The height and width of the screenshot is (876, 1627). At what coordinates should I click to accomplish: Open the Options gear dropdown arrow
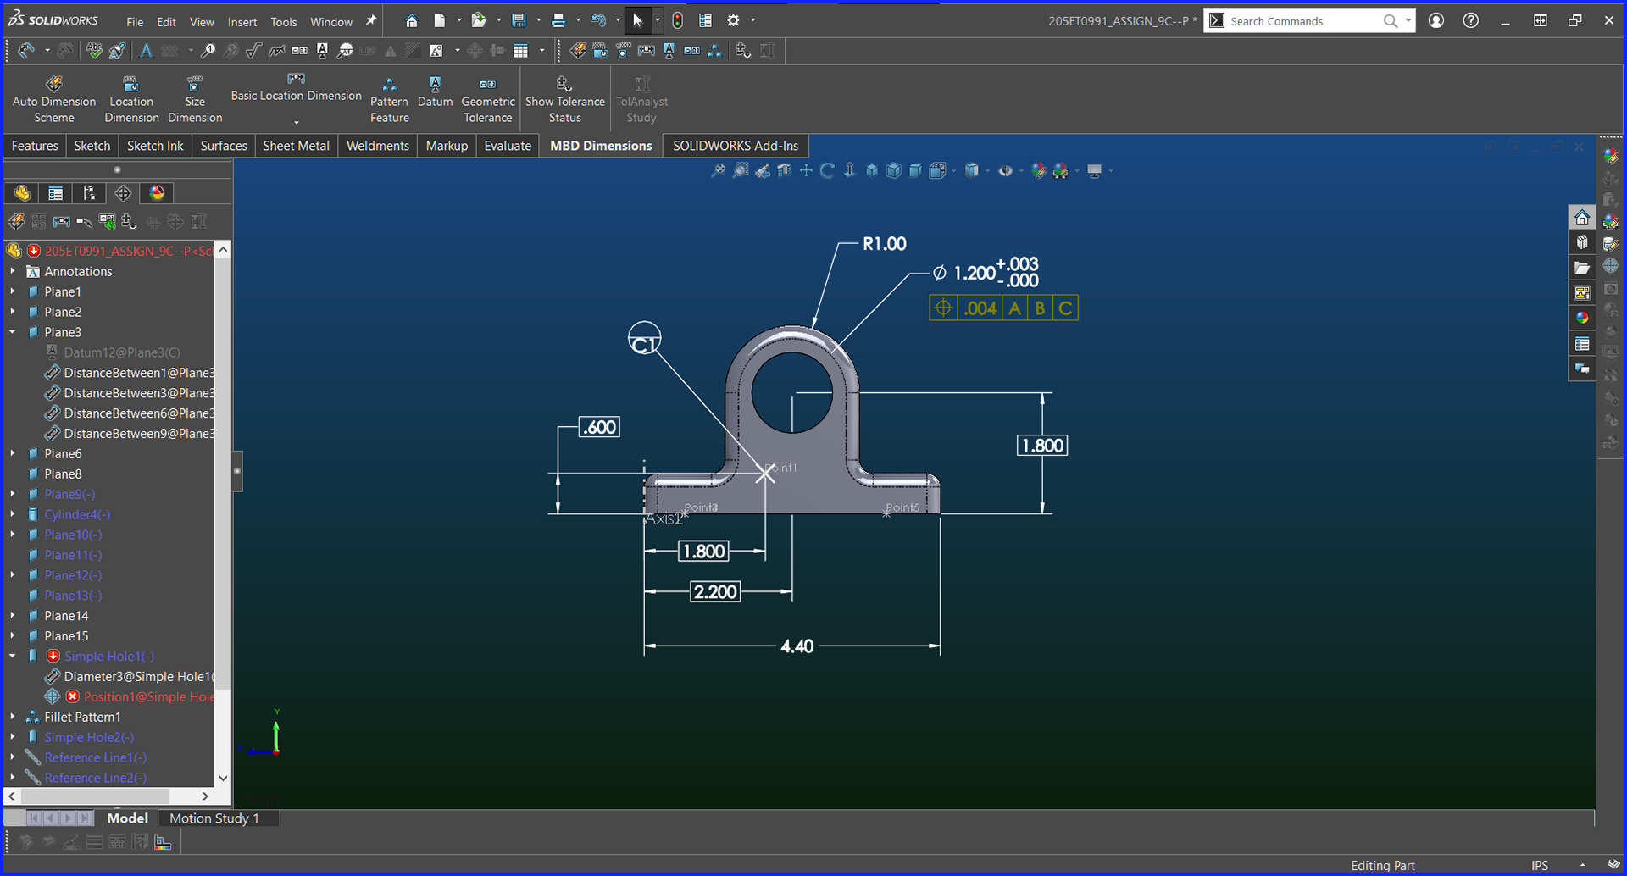pos(753,20)
